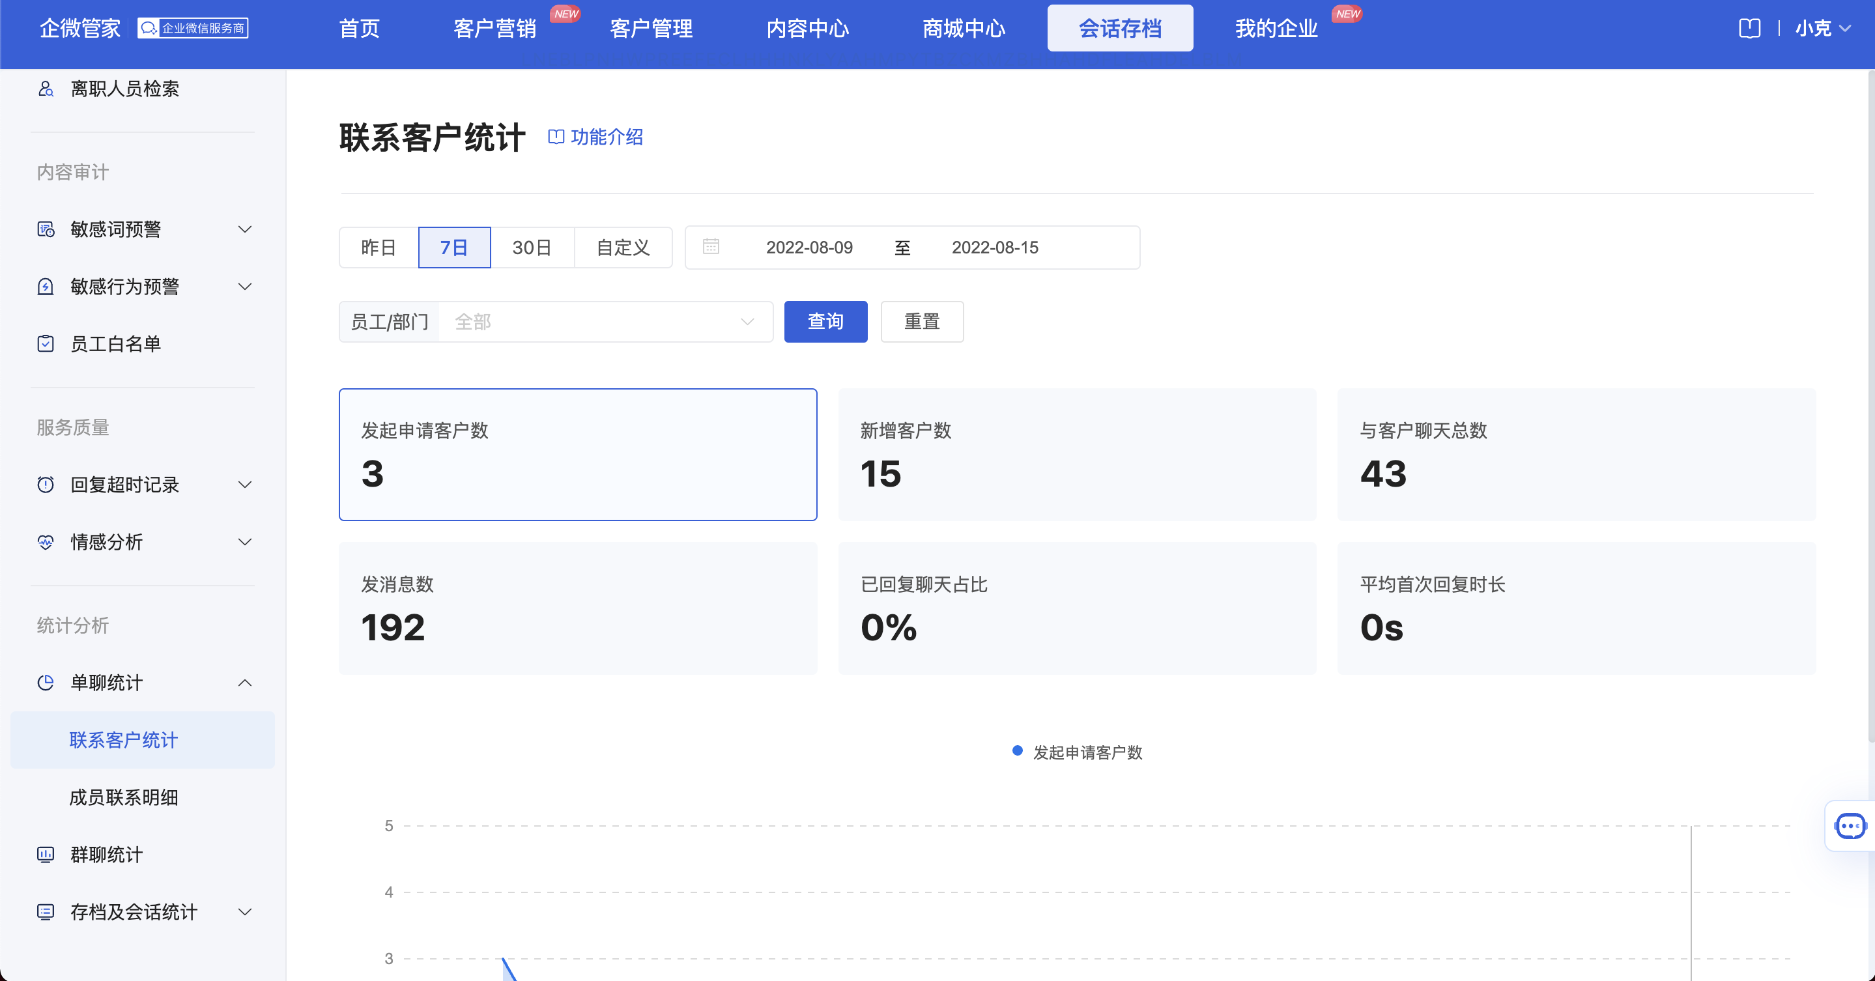Go to 首页 in top navigation
The image size is (1875, 981).
tap(360, 29)
